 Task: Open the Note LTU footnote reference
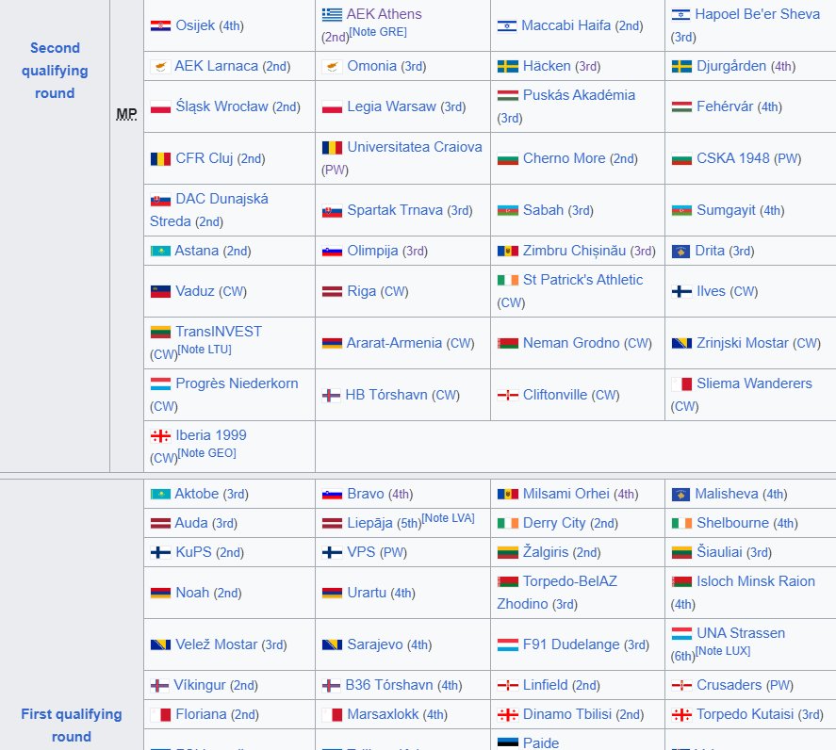click(205, 350)
